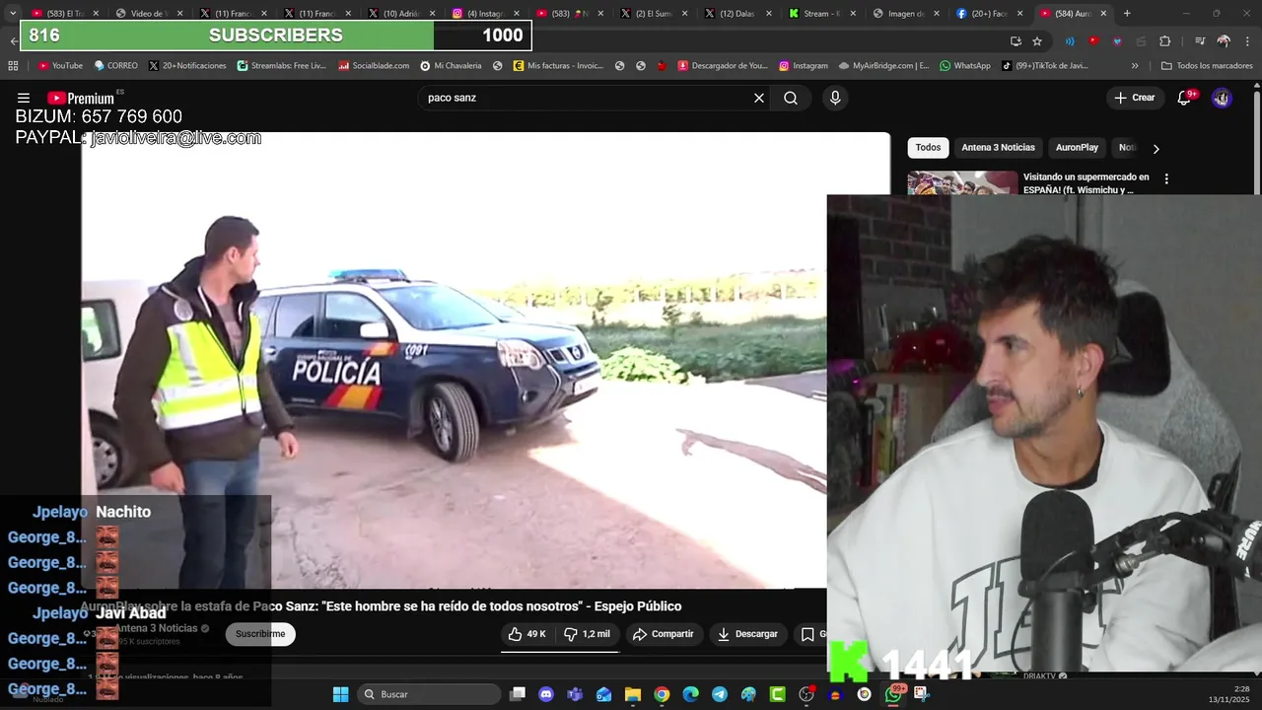Image resolution: width=1262 pixels, height=710 pixels.
Task: Open Telegram from the taskbar
Action: pos(720,694)
